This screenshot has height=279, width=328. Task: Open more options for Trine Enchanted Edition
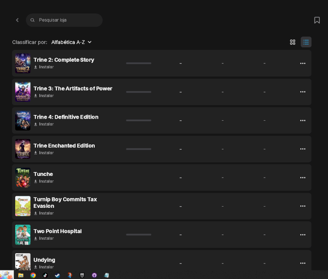coord(303,149)
